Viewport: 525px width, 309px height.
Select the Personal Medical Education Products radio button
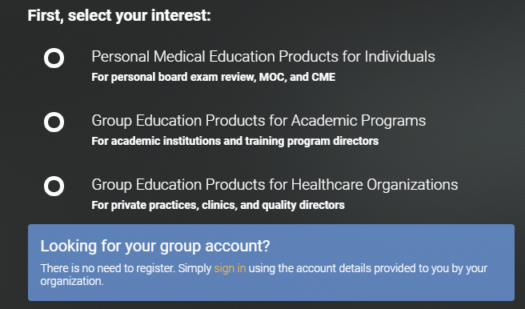[x=54, y=58]
